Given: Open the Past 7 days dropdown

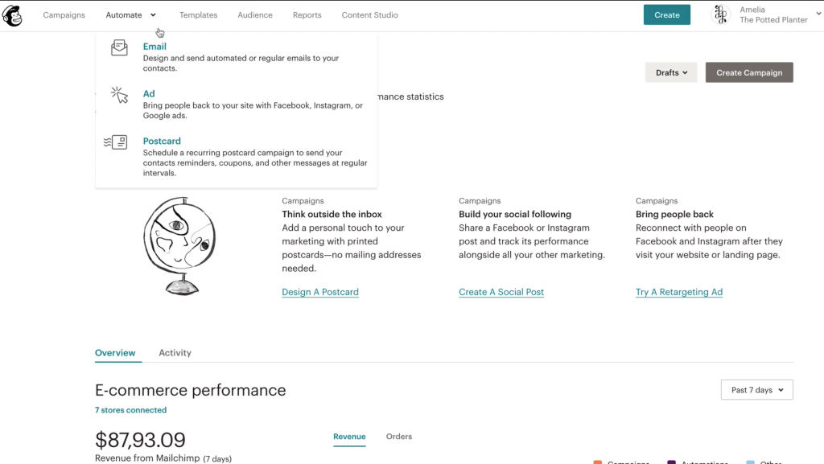Looking at the screenshot, I should (x=756, y=390).
